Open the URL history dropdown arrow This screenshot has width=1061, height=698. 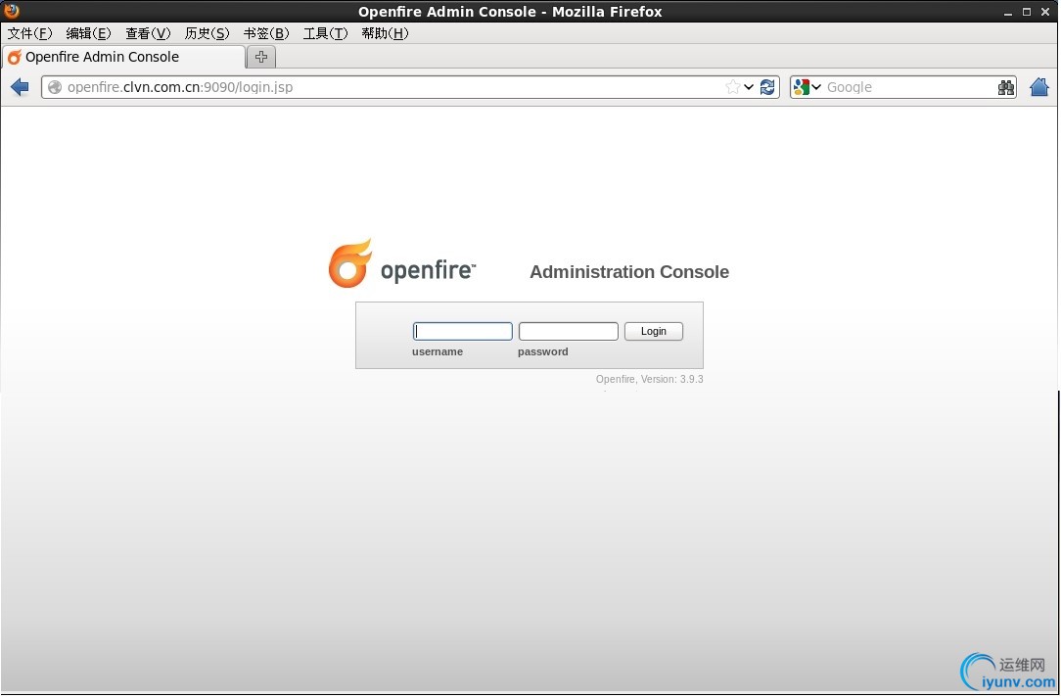749,87
